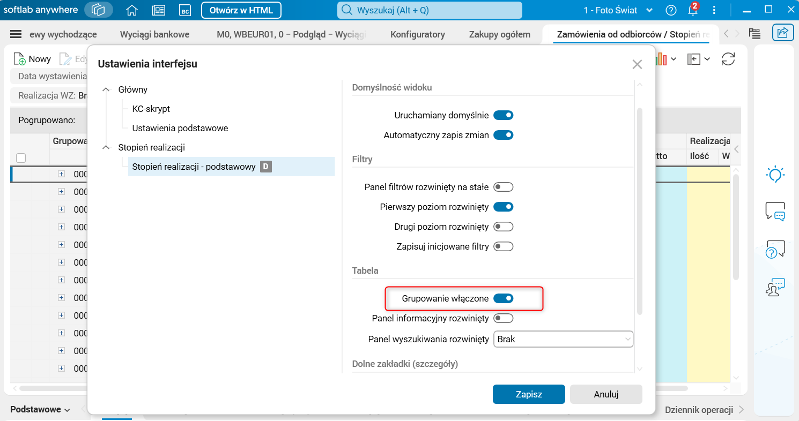Open Panel wyszukiwania rozwinięty dropdown
The image size is (799, 421).
[563, 339]
